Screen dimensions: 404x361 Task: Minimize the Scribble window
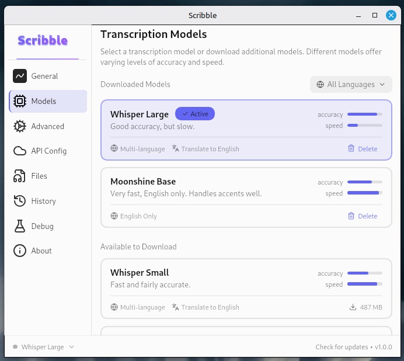click(358, 15)
